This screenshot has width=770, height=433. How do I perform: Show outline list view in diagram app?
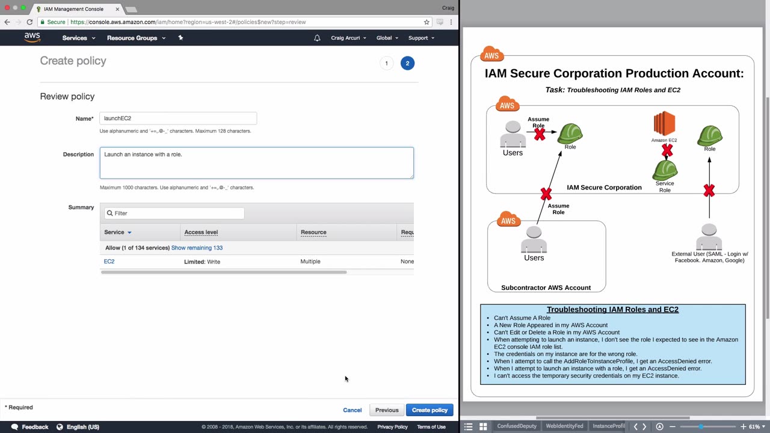pyautogui.click(x=469, y=426)
